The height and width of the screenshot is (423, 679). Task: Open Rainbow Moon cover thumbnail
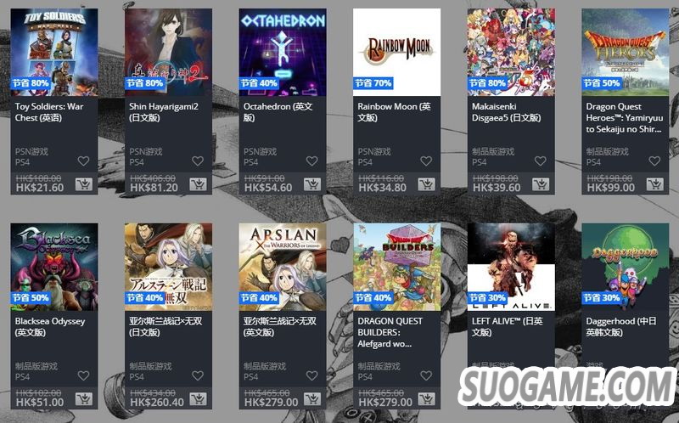396,52
